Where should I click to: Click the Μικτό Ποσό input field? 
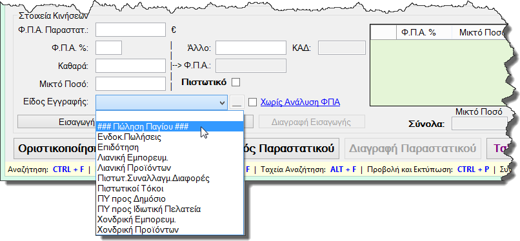[x=130, y=83]
